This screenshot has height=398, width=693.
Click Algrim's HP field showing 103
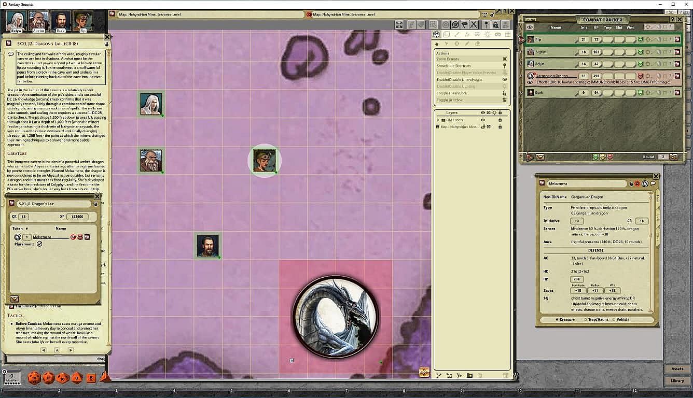tap(596, 52)
